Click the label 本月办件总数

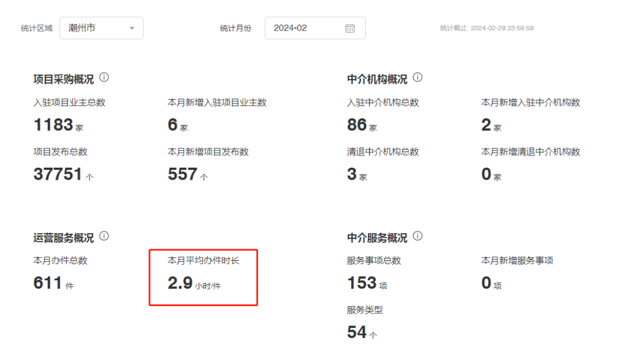[x=60, y=260]
